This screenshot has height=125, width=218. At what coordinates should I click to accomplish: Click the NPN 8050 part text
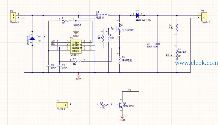pyautogui.click(x=128, y=106)
